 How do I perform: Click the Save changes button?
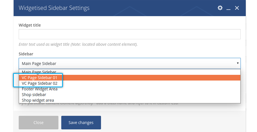[x=81, y=123]
